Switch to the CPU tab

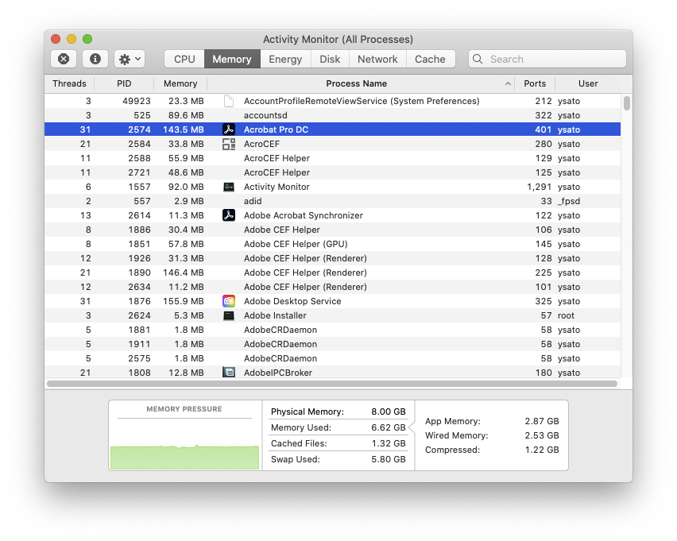tap(184, 59)
